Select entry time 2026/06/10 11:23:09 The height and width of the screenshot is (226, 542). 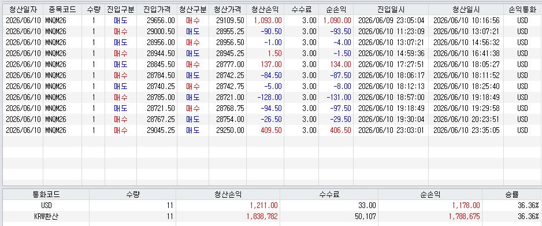[x=391, y=32]
